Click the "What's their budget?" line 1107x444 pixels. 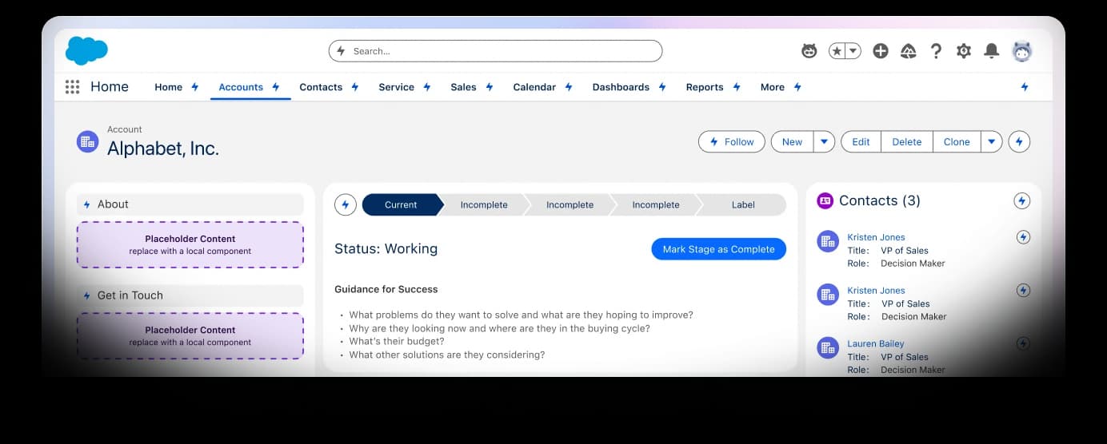(397, 341)
